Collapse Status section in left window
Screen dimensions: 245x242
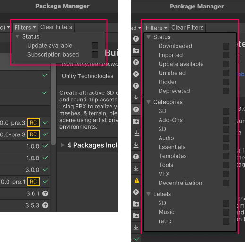[17, 37]
